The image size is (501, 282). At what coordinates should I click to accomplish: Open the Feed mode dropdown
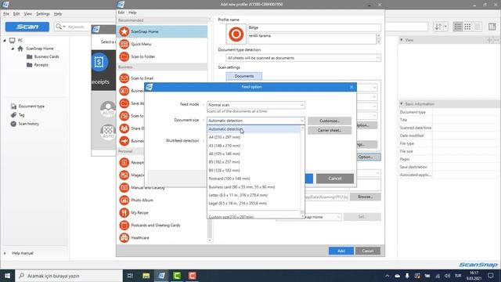256,105
